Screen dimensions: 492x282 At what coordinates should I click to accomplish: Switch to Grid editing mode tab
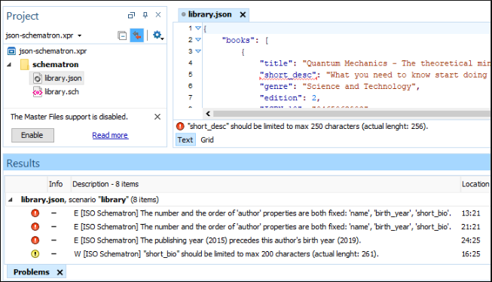(207, 139)
